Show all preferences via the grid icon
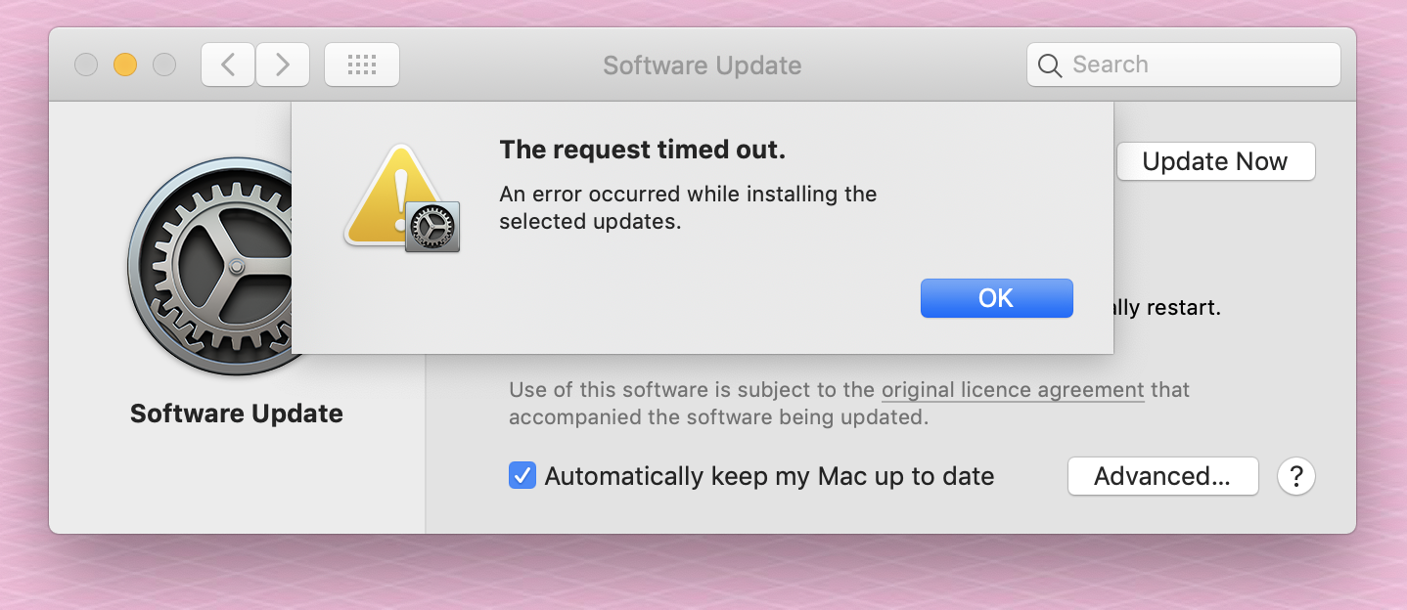Screen dimensions: 1407x610 point(361,65)
